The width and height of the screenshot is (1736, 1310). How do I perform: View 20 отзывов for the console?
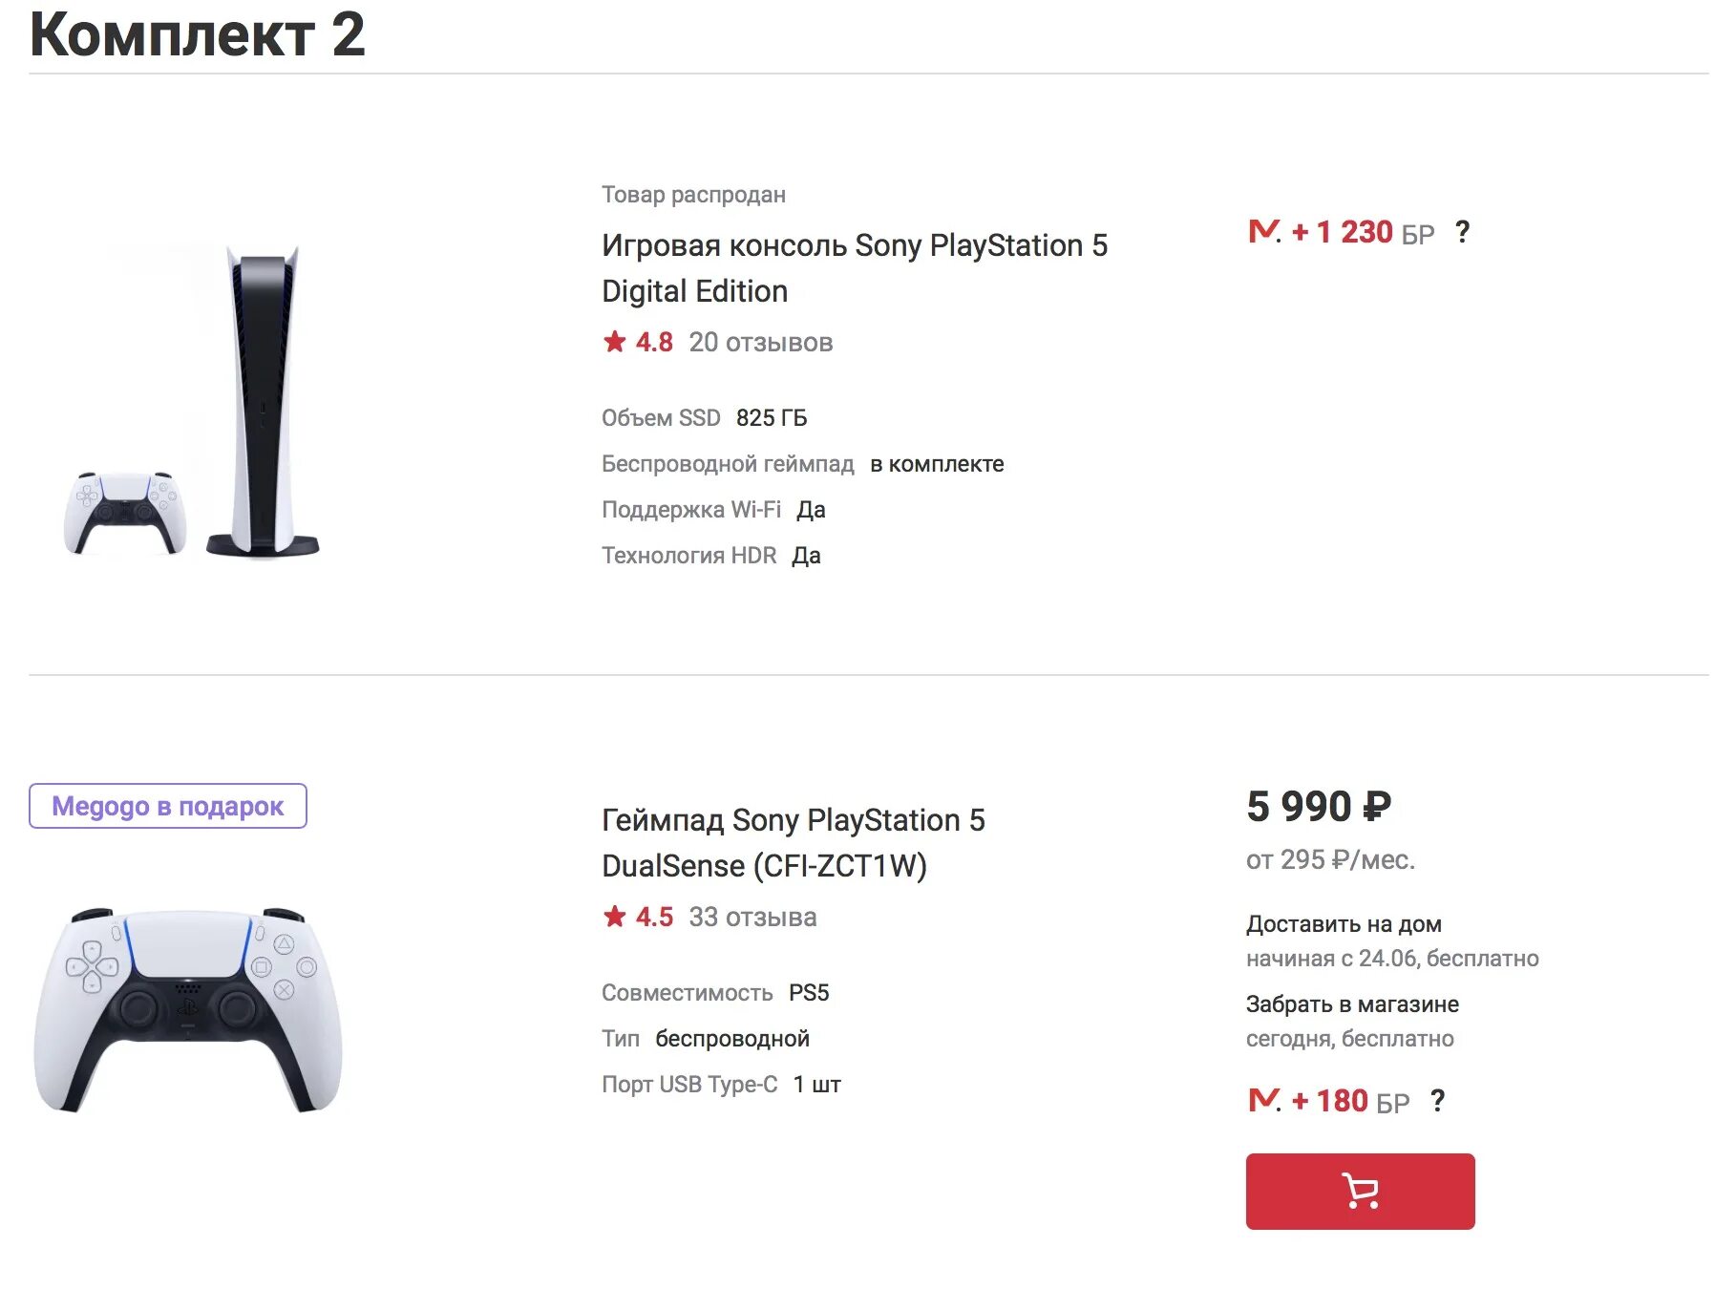point(760,342)
